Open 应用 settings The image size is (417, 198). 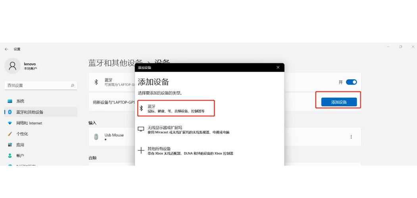tap(41, 145)
